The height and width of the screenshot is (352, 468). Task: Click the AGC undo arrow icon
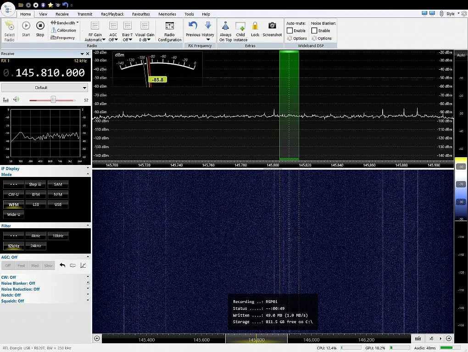[62, 265]
